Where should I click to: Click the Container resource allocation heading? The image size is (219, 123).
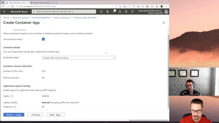[x=18, y=66]
